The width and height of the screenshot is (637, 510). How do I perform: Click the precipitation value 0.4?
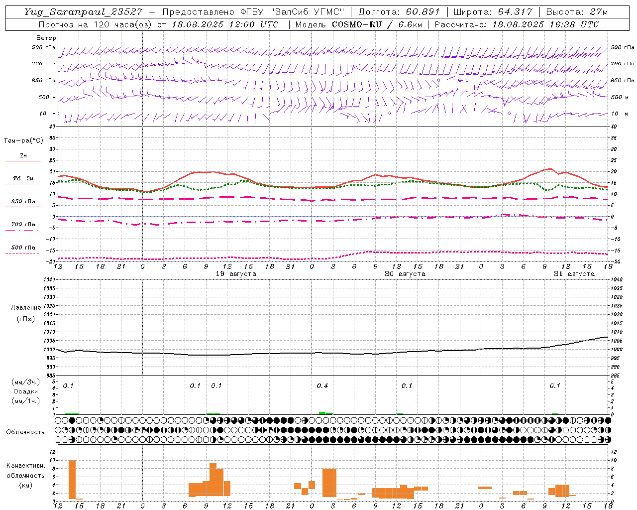tap(322, 385)
